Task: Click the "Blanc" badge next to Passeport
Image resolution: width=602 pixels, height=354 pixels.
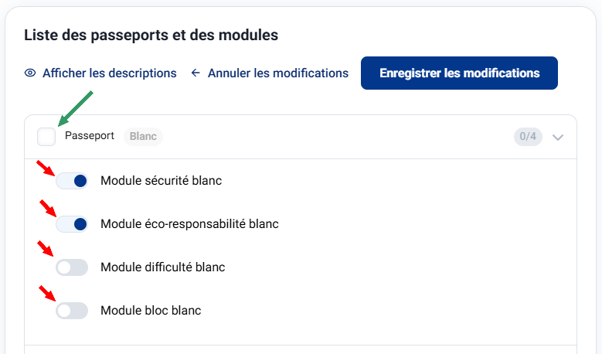Action: pos(143,137)
